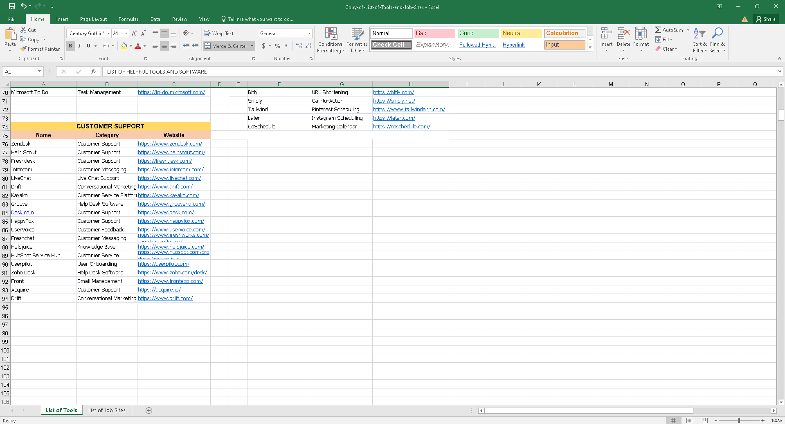
Task: Apply the red font color
Action: (138, 46)
